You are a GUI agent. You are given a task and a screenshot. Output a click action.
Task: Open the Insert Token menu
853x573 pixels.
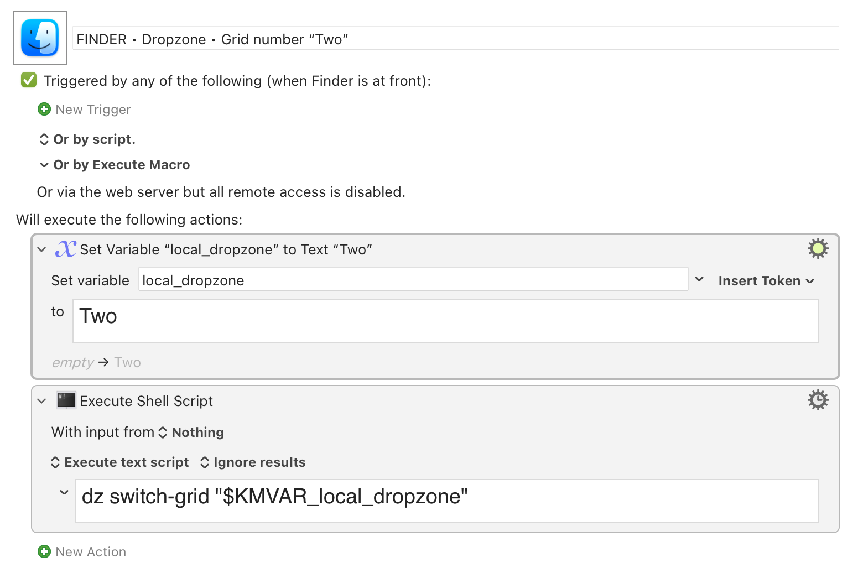coord(766,281)
